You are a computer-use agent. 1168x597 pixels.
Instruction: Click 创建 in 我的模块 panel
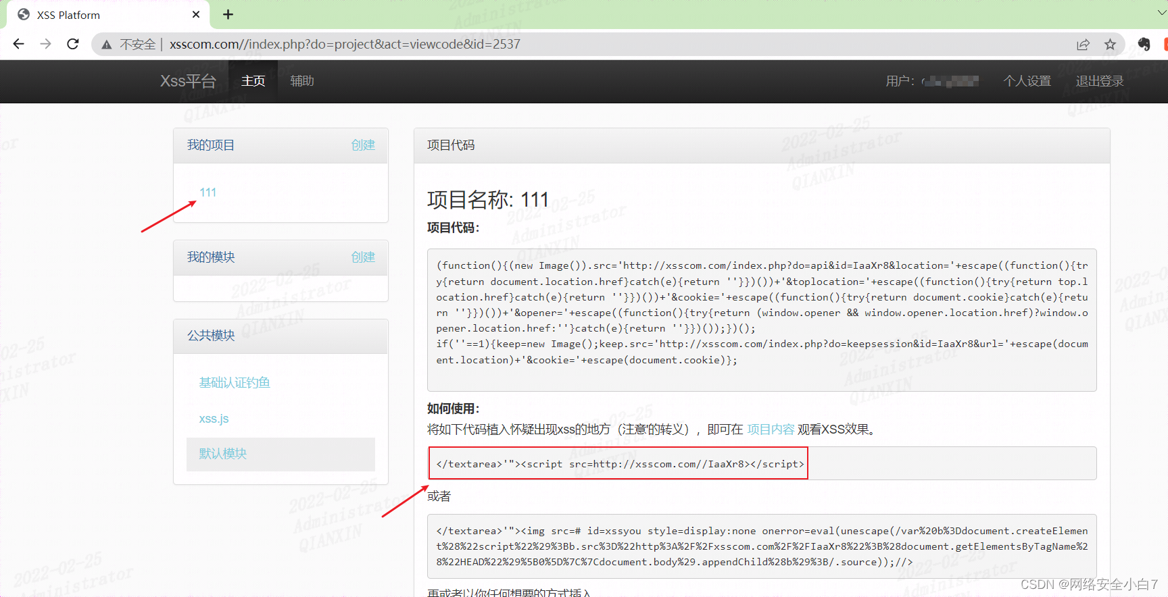[363, 257]
